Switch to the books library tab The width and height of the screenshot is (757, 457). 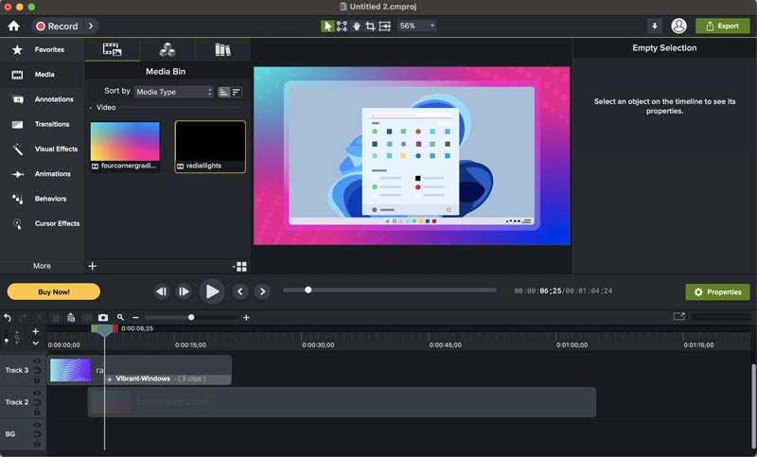coord(222,50)
